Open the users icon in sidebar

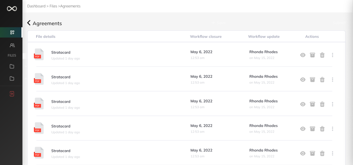[12, 45]
